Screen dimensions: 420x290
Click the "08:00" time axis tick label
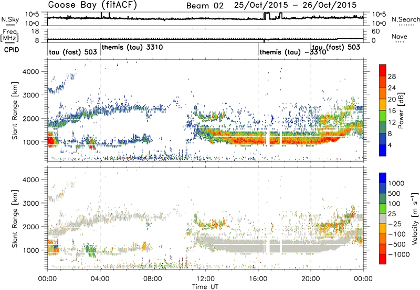tap(153, 279)
